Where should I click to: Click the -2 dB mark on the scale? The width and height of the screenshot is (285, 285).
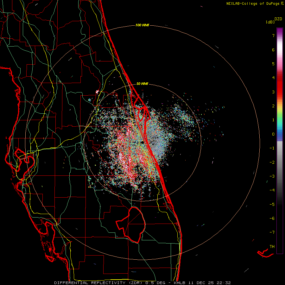tap(272, 162)
